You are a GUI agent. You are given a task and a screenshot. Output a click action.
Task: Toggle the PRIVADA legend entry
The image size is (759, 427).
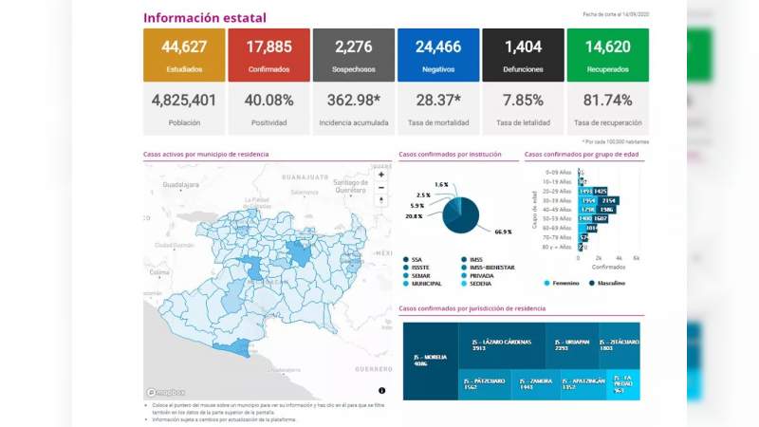pyautogui.click(x=477, y=275)
